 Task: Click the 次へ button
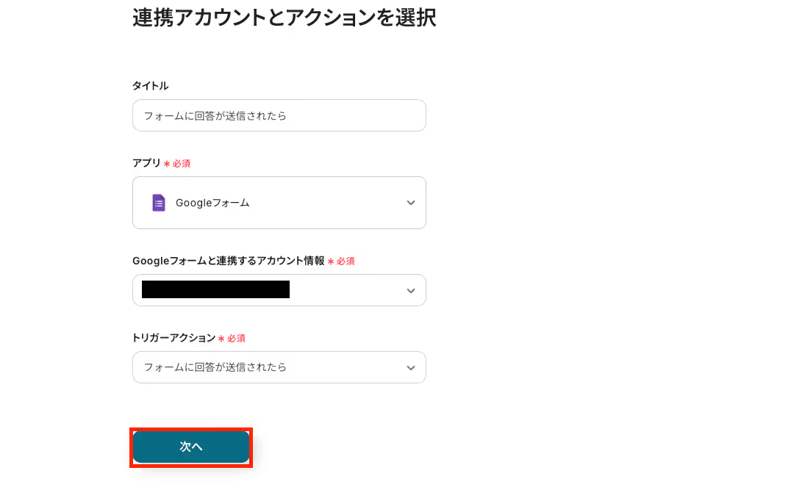(x=191, y=447)
